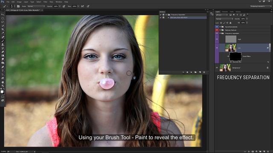Select the Move tool
Viewport: 273px width, 153px height.
(3, 14)
